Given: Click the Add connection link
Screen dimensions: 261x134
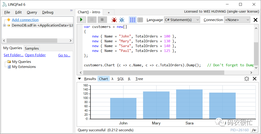Looking at the screenshot, I should pyautogui.click(x=25, y=20).
